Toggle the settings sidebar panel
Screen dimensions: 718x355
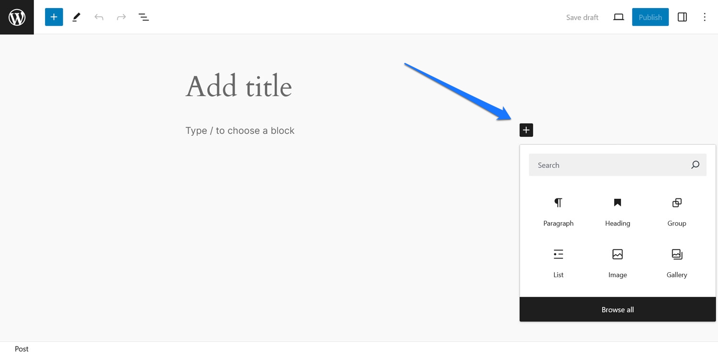pyautogui.click(x=682, y=17)
